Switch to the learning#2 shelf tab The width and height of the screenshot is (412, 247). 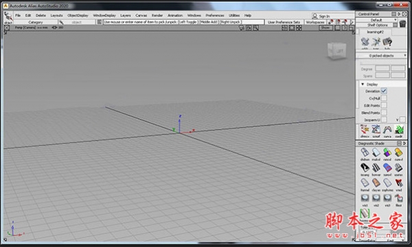[375, 32]
